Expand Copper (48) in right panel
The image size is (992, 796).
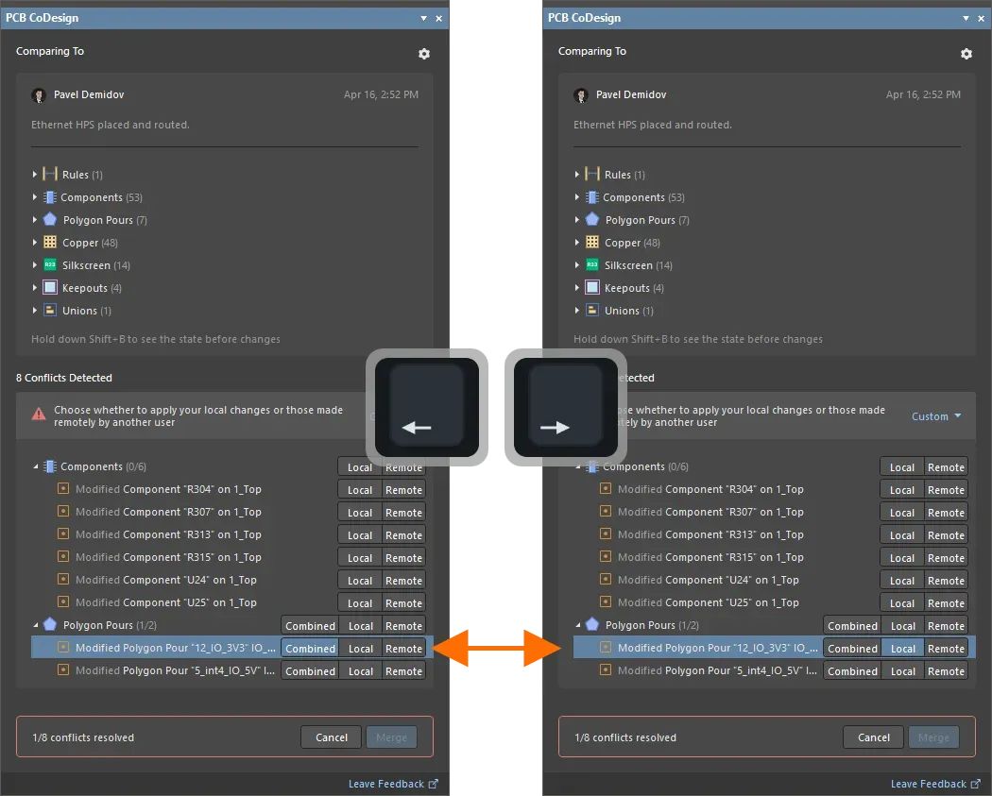point(577,243)
